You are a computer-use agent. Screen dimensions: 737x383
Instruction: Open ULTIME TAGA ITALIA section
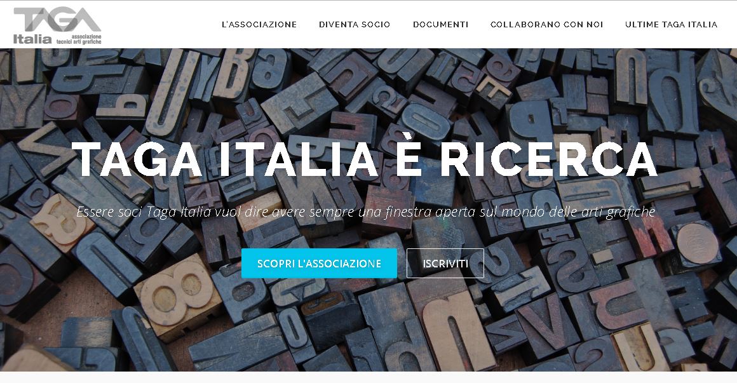(x=671, y=24)
